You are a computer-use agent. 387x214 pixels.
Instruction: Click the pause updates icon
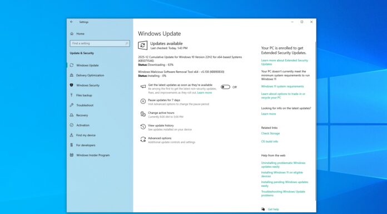(x=143, y=101)
